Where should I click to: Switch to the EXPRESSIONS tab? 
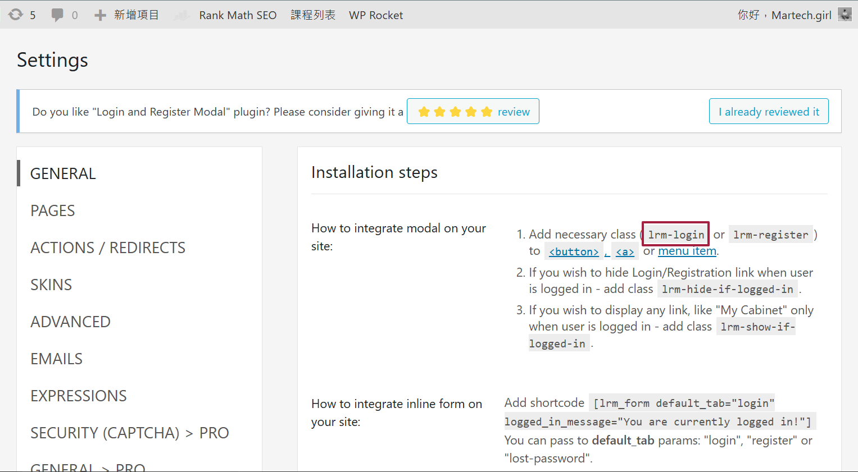pos(79,396)
